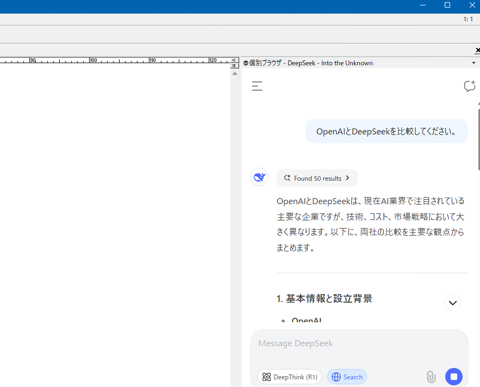Click the chat panel vertical scrollbar thumb
The width and height of the screenshot is (480, 387).
[x=479, y=139]
